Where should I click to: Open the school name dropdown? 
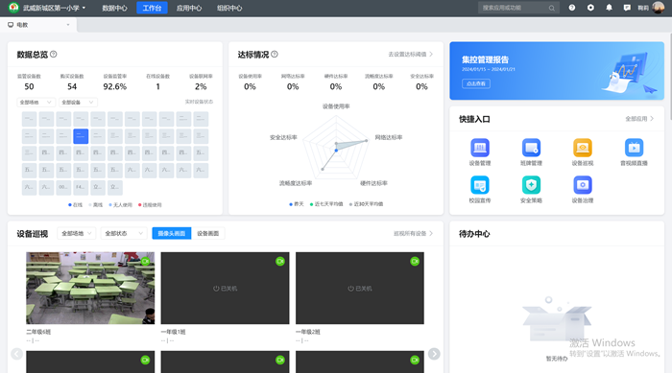point(54,8)
